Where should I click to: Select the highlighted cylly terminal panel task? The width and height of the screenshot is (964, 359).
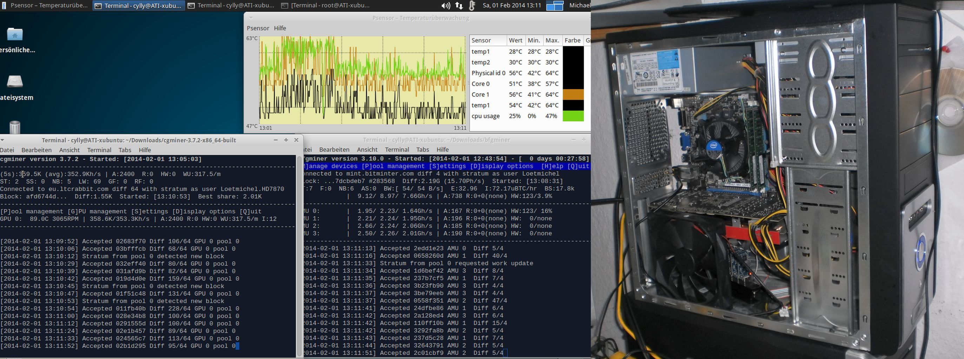click(138, 6)
